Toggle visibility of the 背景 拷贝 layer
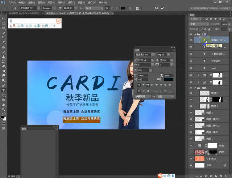 191,159
